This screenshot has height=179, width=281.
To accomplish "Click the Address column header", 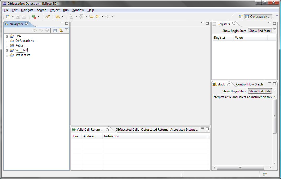I will 92,136.
